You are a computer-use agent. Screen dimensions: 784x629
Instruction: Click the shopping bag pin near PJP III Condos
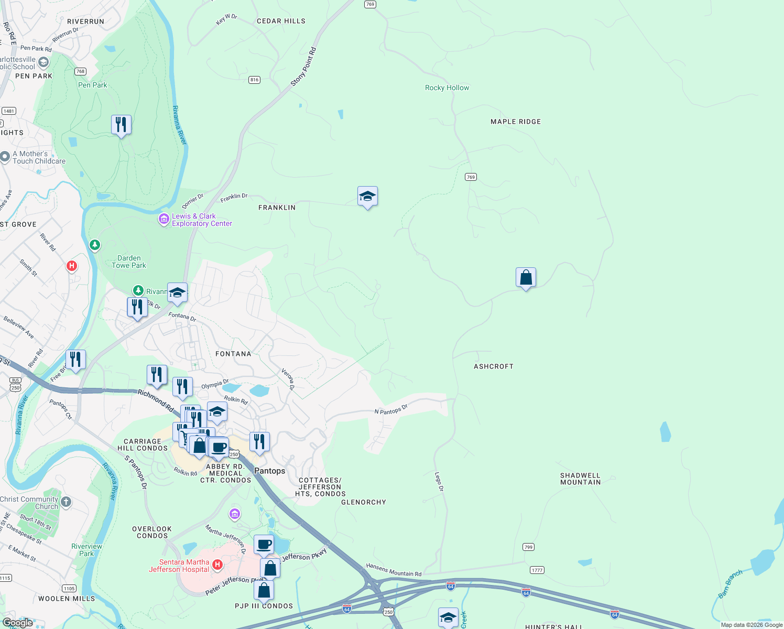pyautogui.click(x=264, y=591)
